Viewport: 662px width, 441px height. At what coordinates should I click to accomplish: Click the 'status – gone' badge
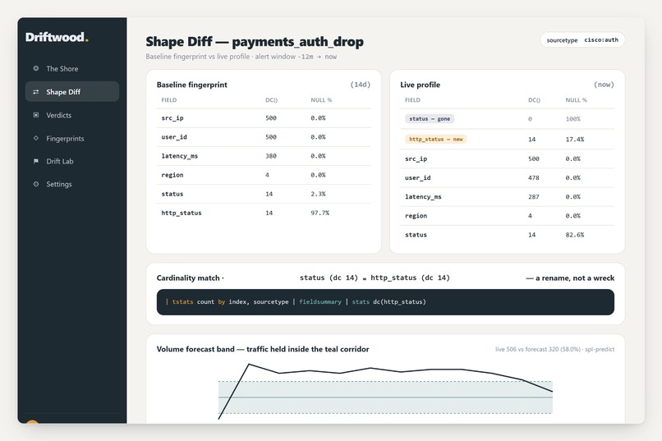(x=430, y=119)
